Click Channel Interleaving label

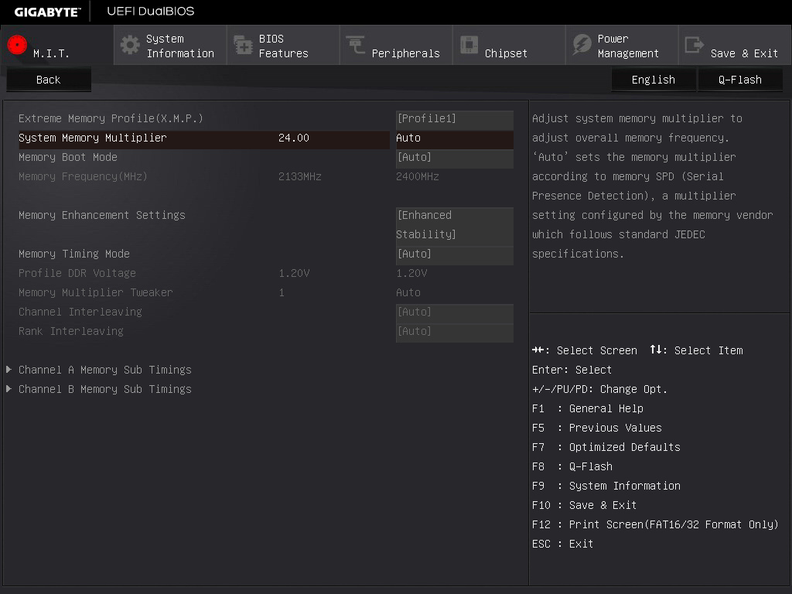pyautogui.click(x=80, y=312)
